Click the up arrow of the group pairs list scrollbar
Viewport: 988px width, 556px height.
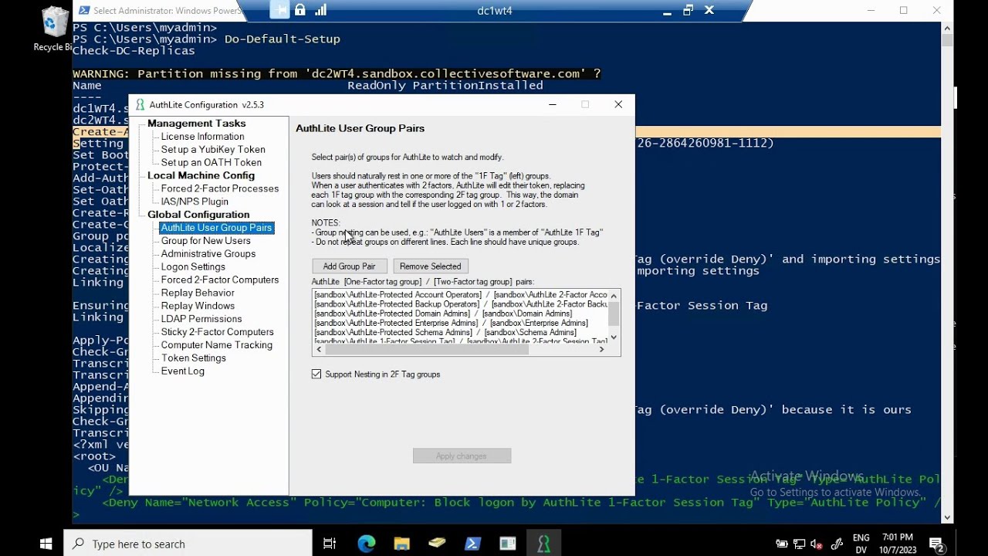(x=614, y=296)
